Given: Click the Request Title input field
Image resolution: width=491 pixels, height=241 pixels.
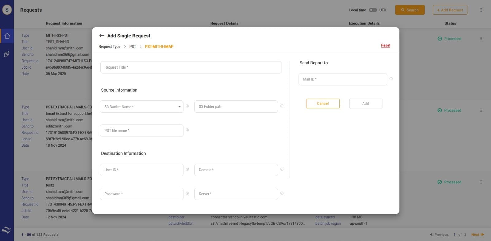Looking at the screenshot, I should 191,67.
